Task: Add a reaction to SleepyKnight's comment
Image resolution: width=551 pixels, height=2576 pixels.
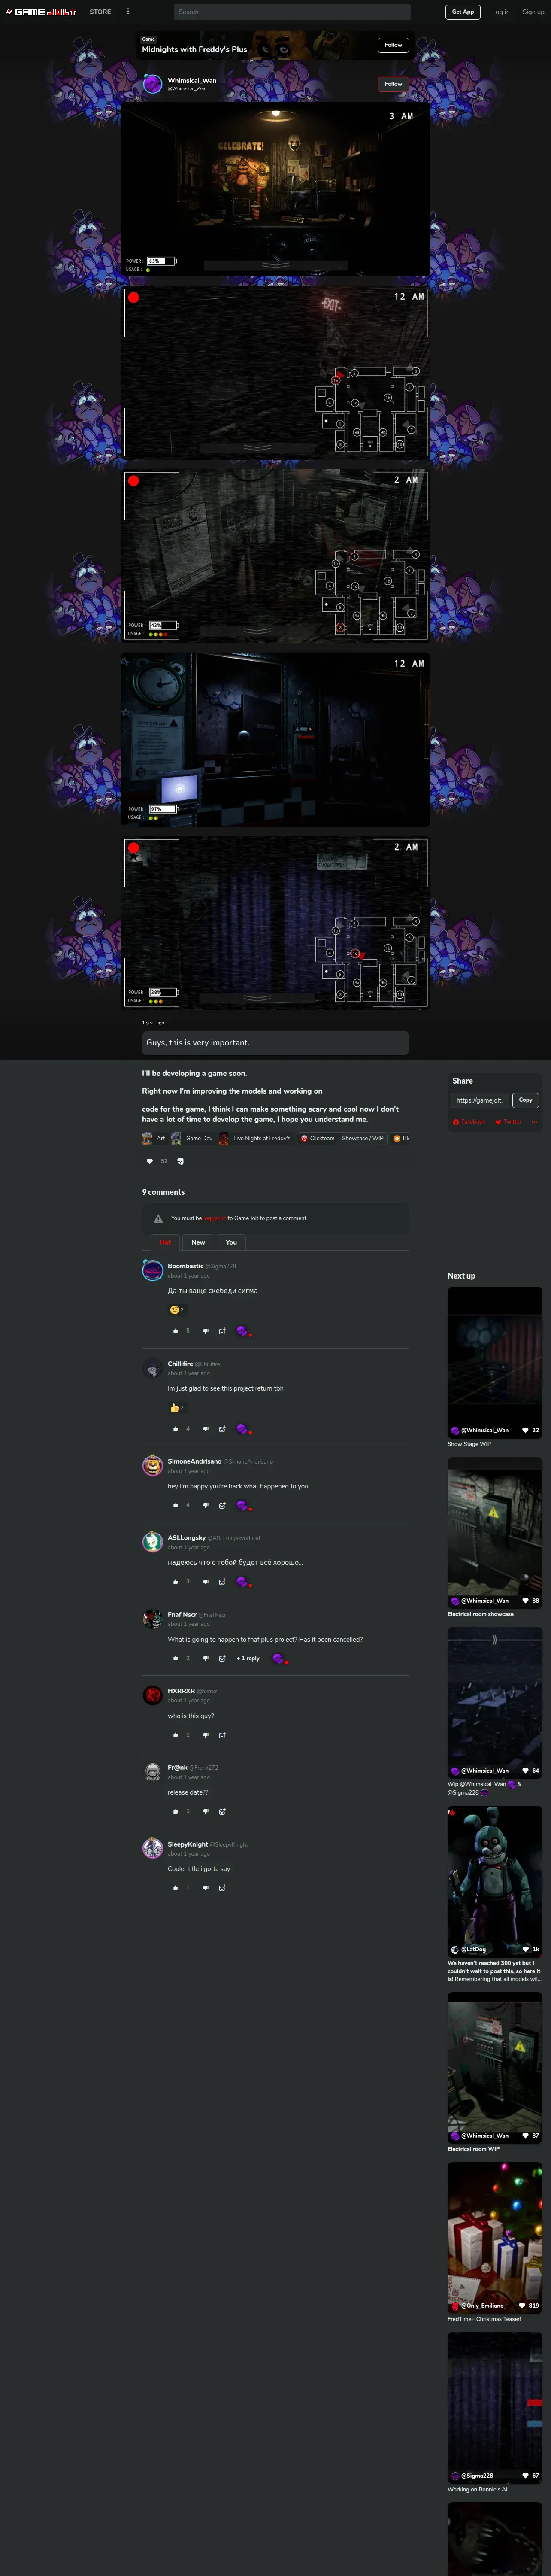Action: point(222,1888)
